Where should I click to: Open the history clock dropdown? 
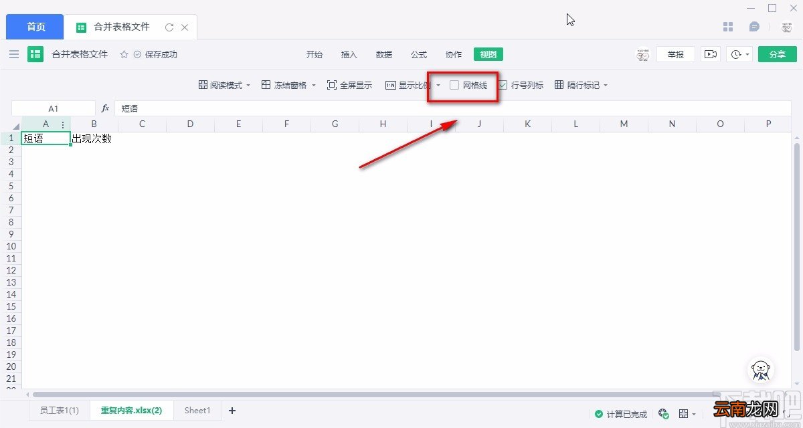[741, 54]
